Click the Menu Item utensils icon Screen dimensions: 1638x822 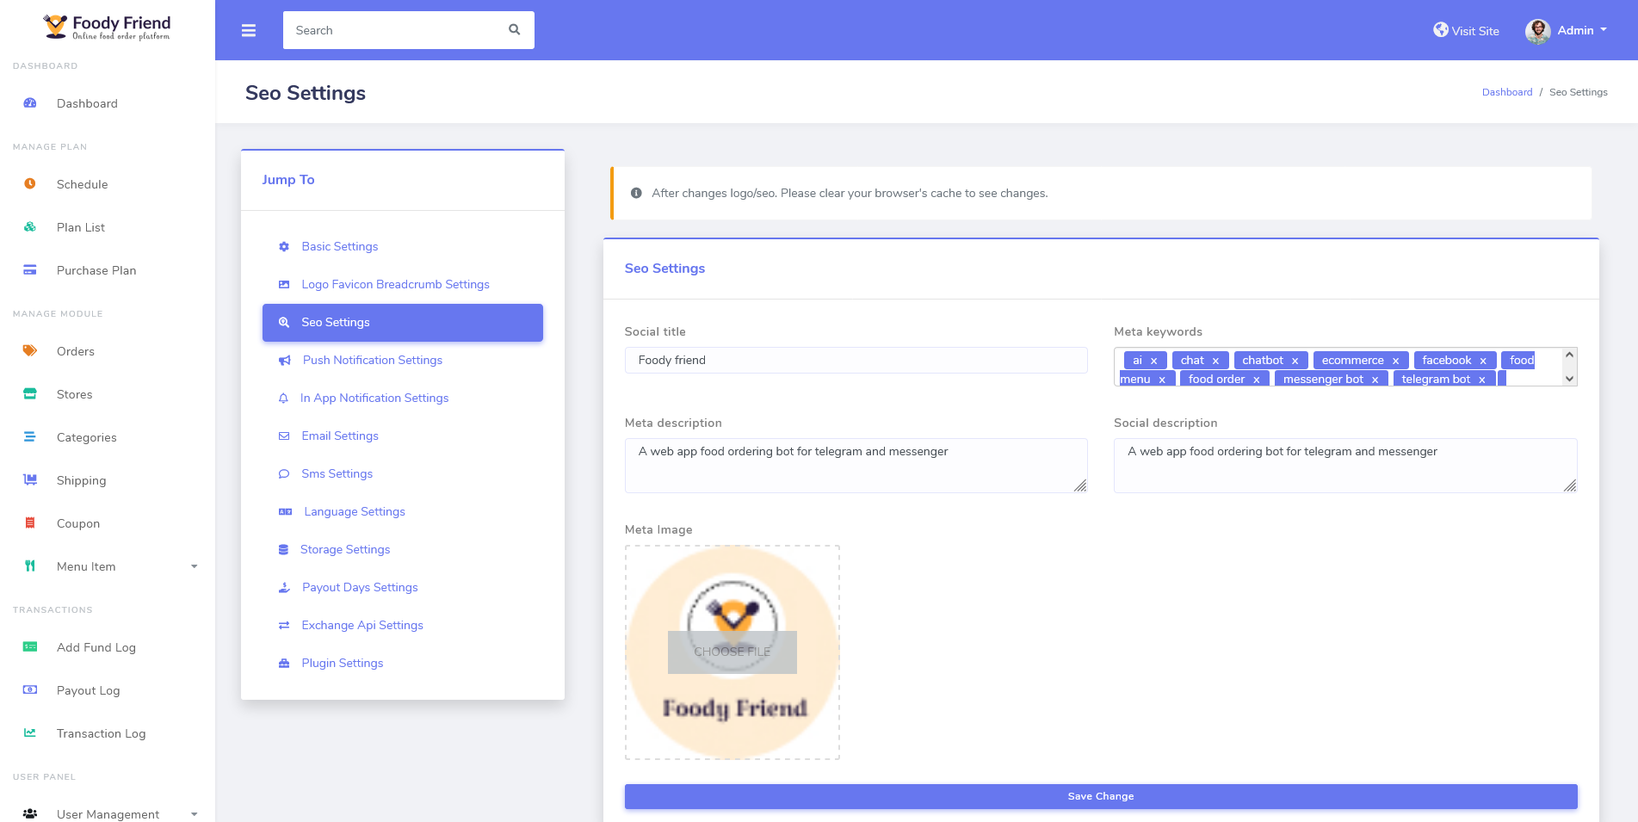(30, 566)
